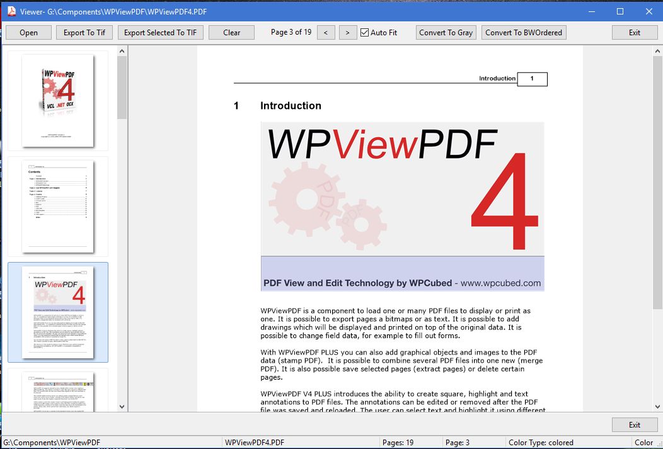
Task: Click the 'Page 3 of 19' label
Action: click(291, 32)
